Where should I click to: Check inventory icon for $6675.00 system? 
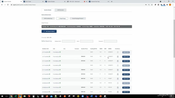click(x=118, y=79)
